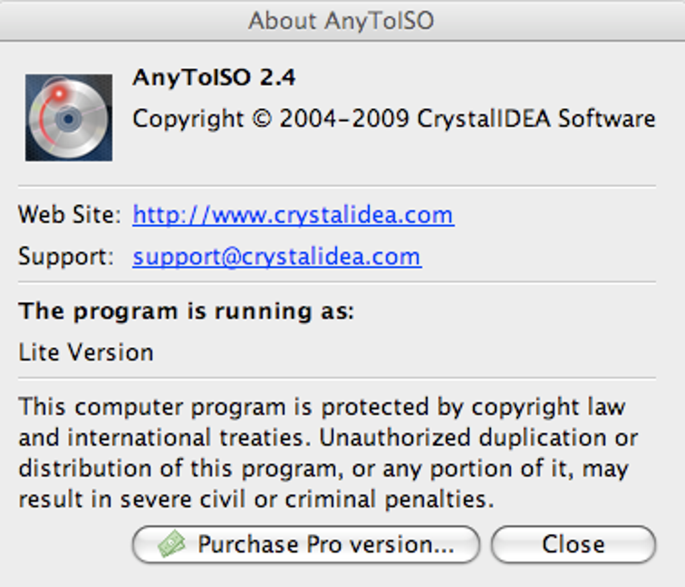Screen dimensions: 685x587
Task: Click the CrystalIDEA Software company name
Action: pos(536,119)
